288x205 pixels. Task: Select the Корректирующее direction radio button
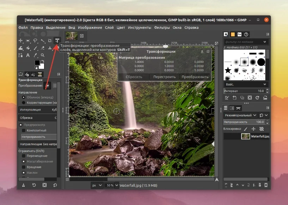(24, 103)
